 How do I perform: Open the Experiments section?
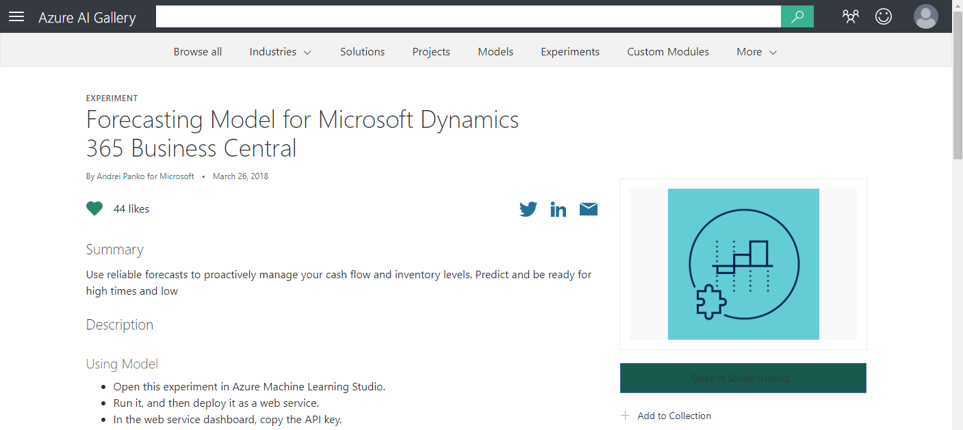click(x=570, y=52)
